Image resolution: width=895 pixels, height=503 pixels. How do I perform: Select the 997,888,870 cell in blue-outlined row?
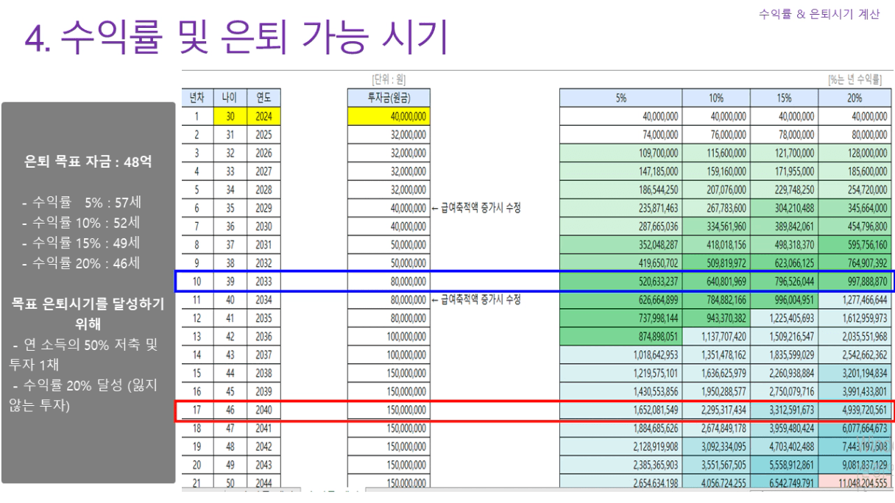(x=854, y=282)
